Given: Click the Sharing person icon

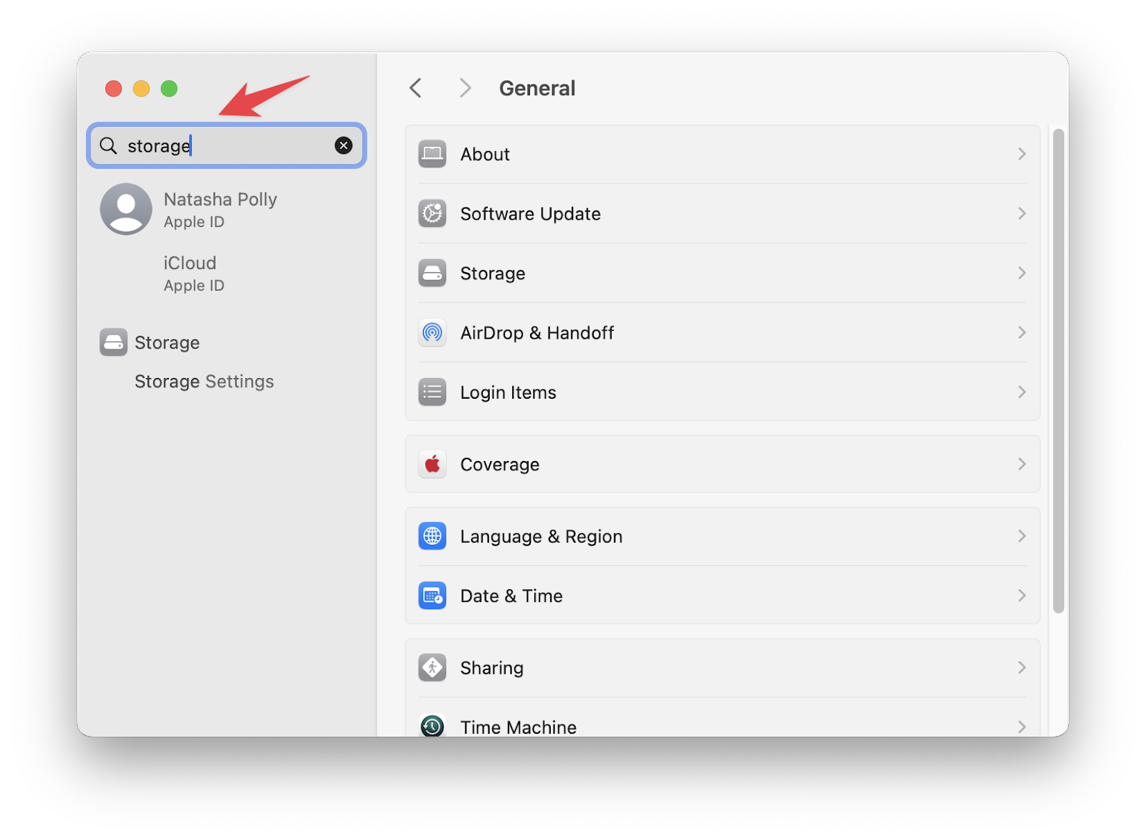Looking at the screenshot, I should pos(432,667).
